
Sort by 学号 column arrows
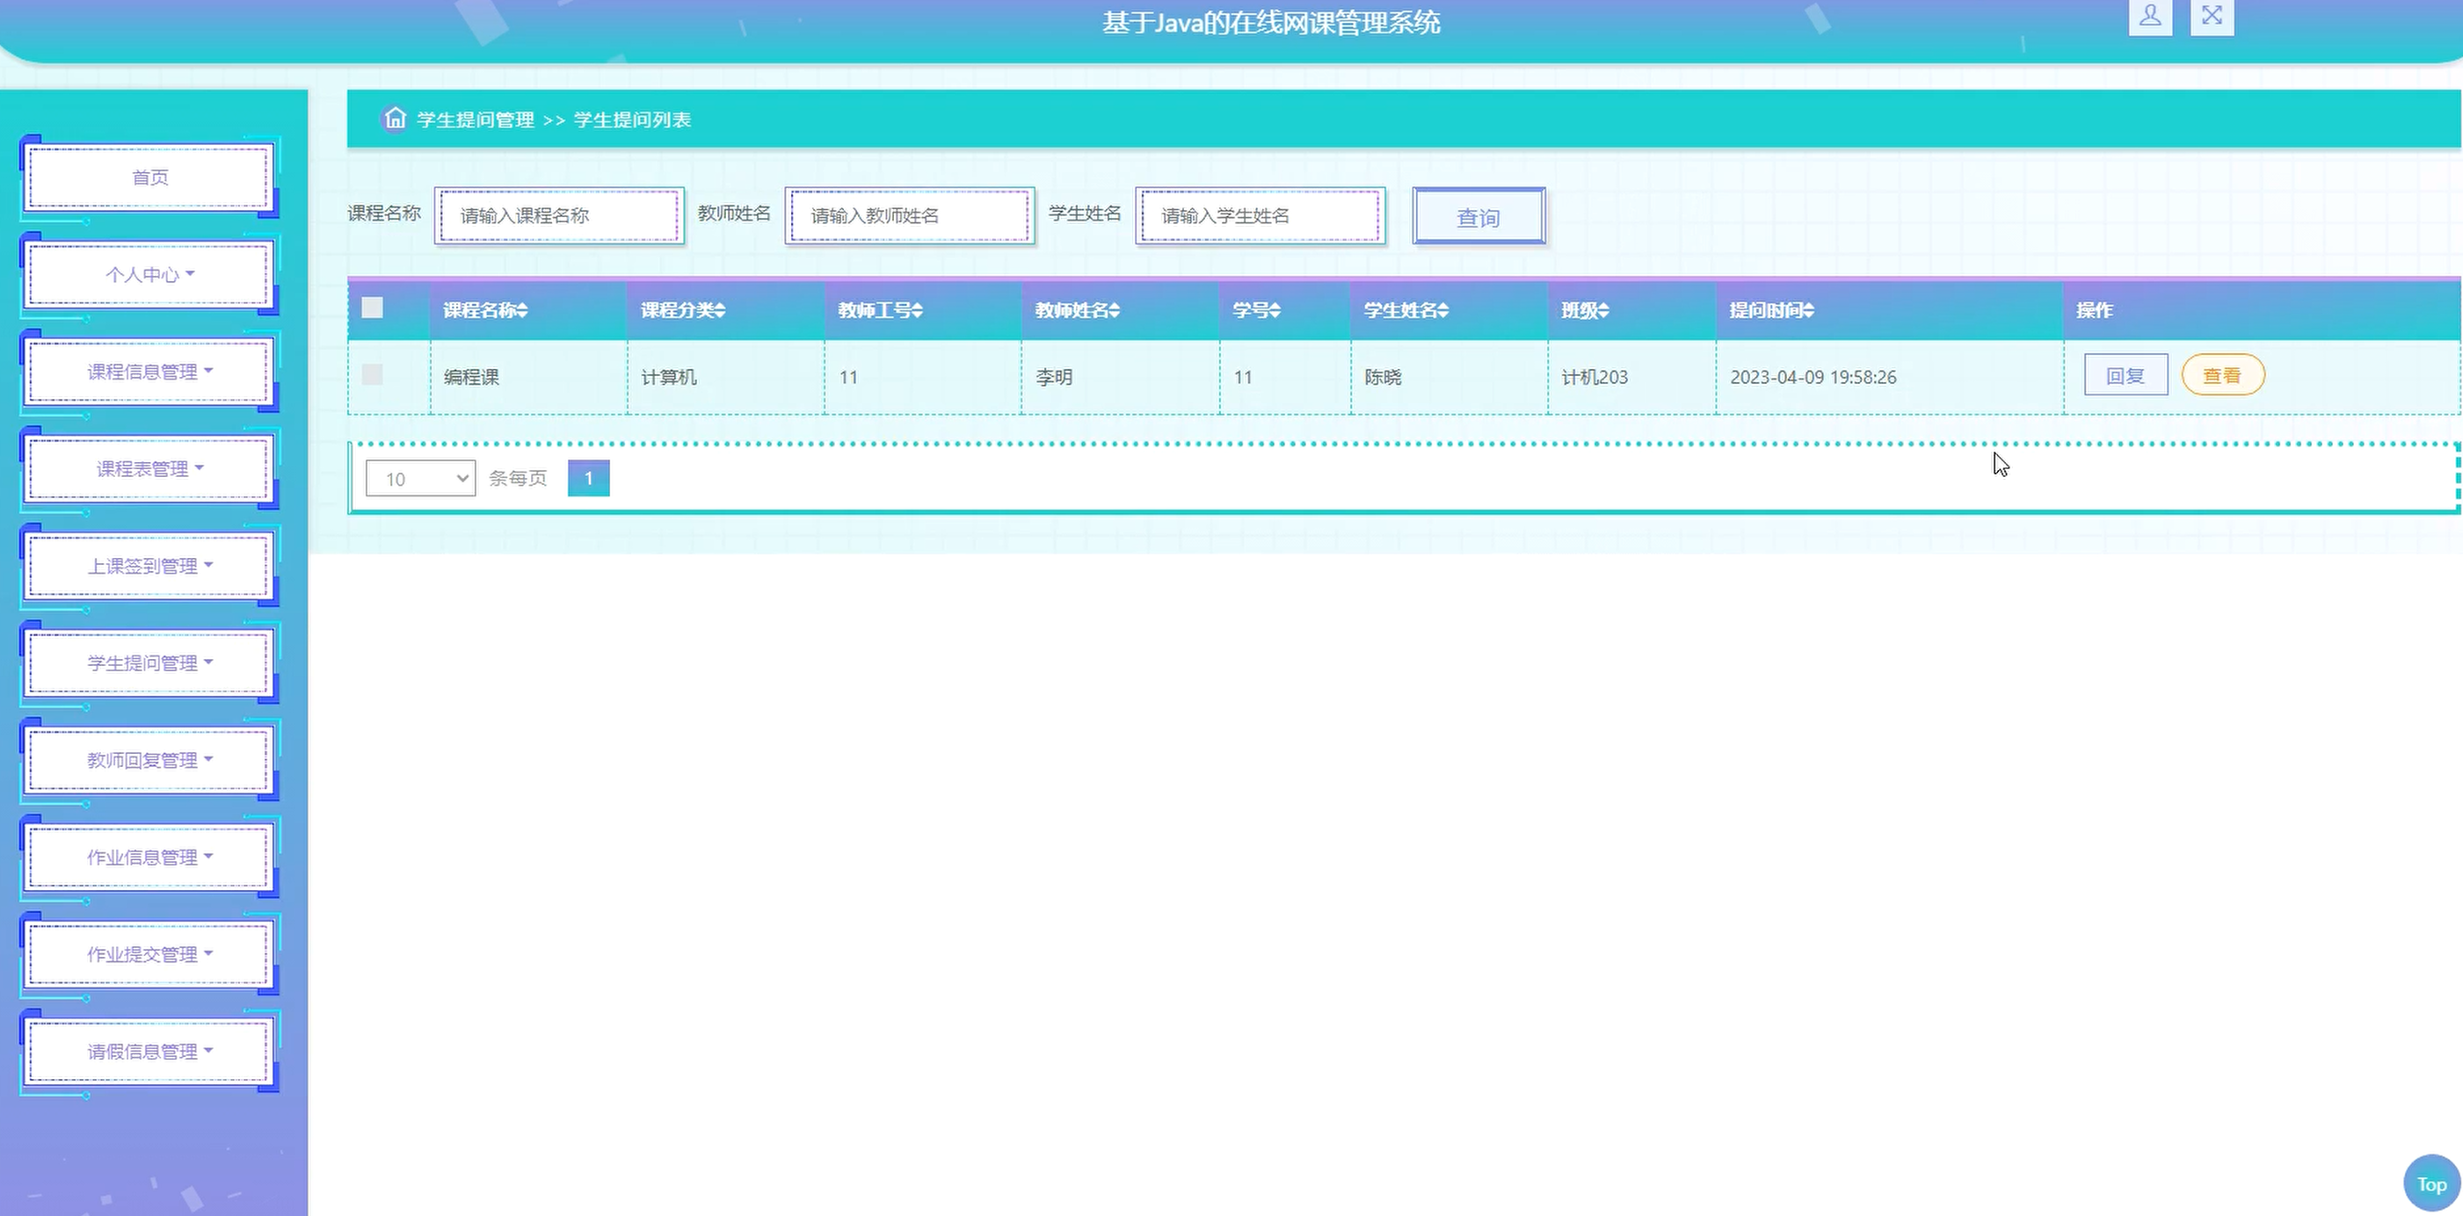tap(1275, 310)
